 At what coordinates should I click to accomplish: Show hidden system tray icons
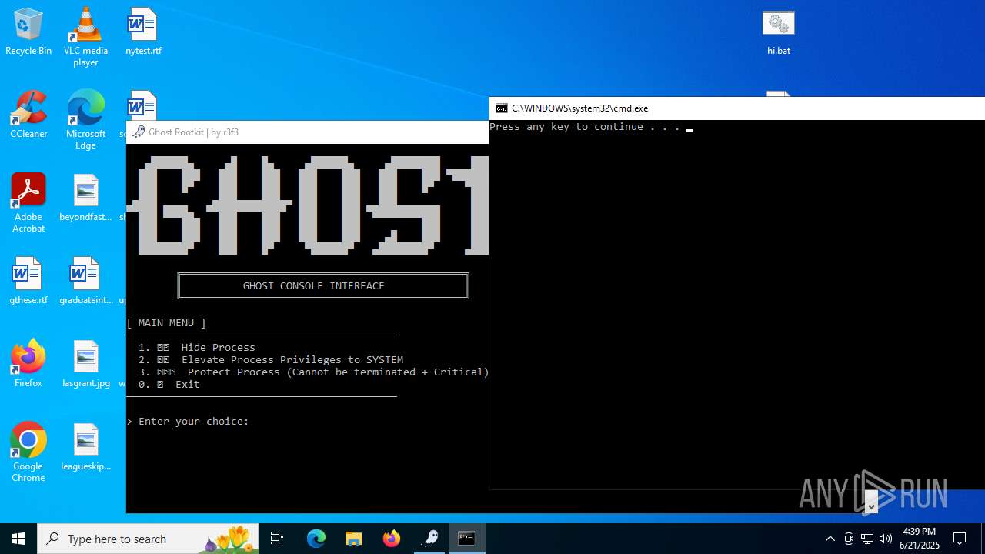point(830,539)
